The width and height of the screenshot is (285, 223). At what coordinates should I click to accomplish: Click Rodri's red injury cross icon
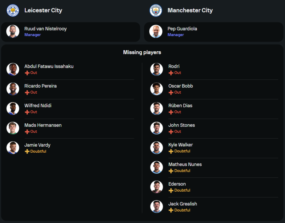point(171,73)
